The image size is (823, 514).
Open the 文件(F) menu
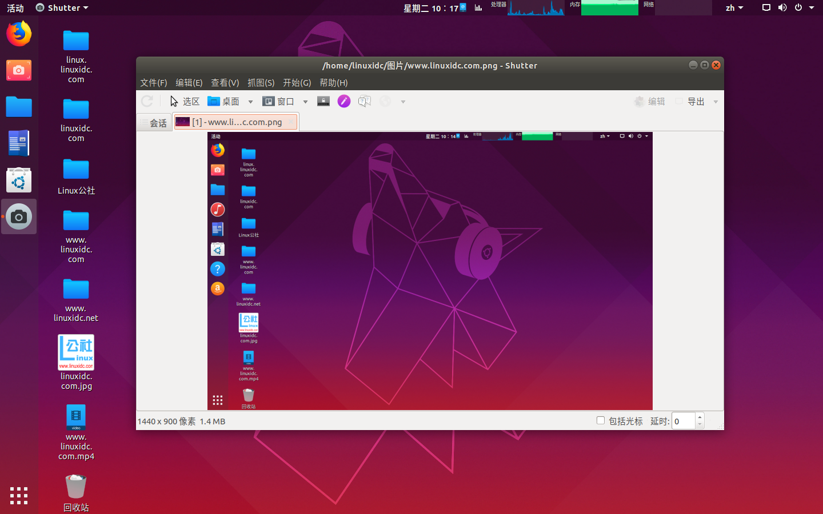click(x=154, y=82)
